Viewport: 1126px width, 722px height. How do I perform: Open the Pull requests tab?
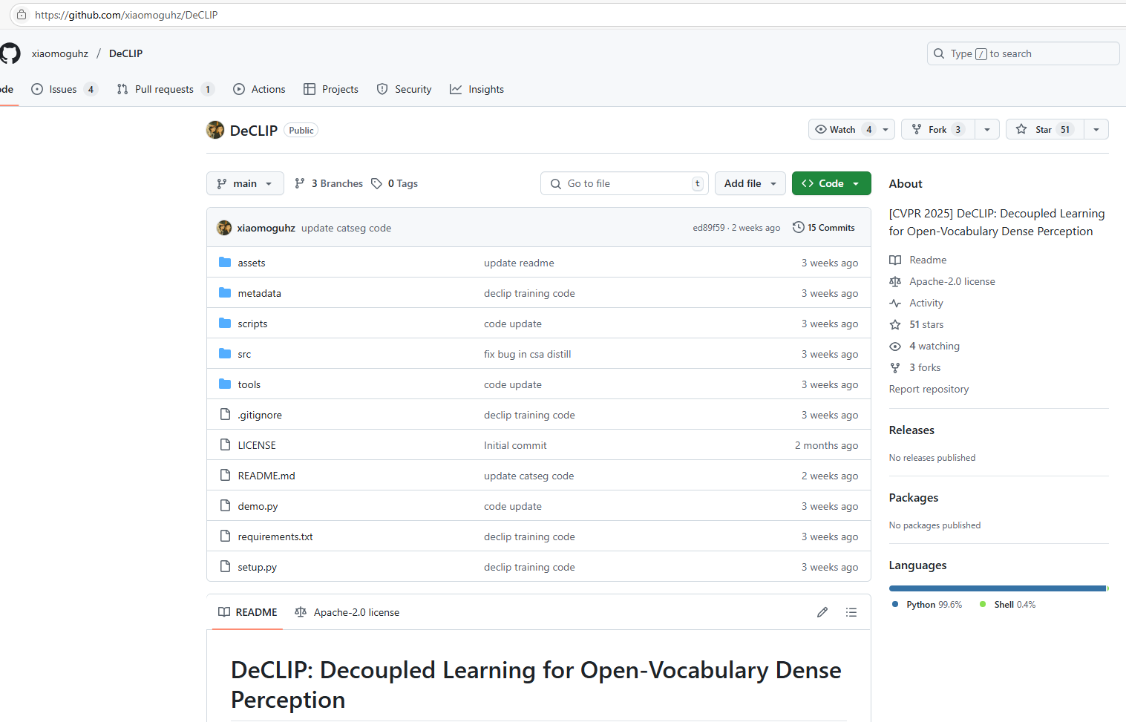166,89
